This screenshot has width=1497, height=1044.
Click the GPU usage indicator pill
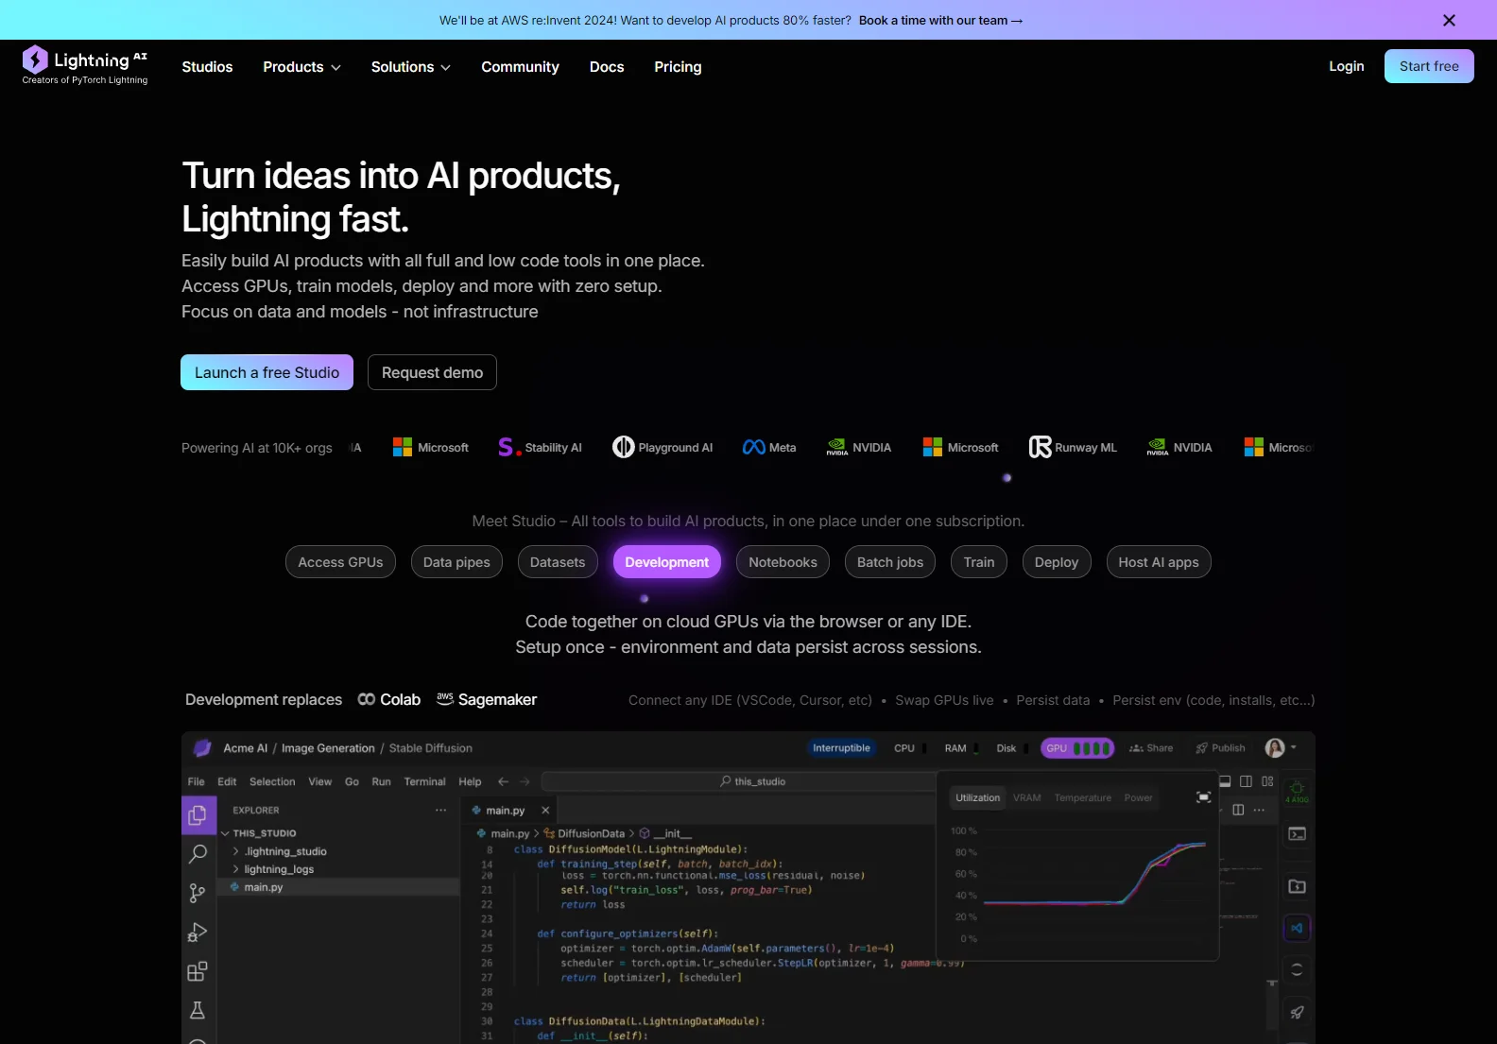(1077, 748)
